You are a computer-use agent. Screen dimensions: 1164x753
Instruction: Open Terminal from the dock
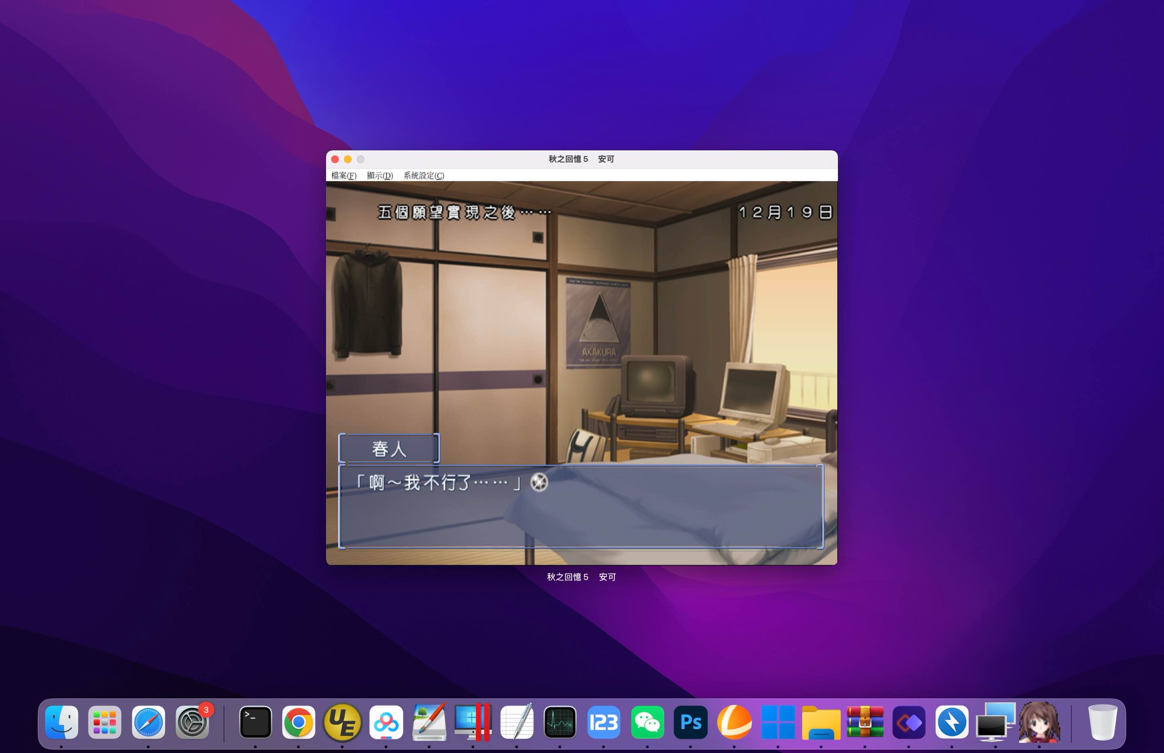coord(255,722)
